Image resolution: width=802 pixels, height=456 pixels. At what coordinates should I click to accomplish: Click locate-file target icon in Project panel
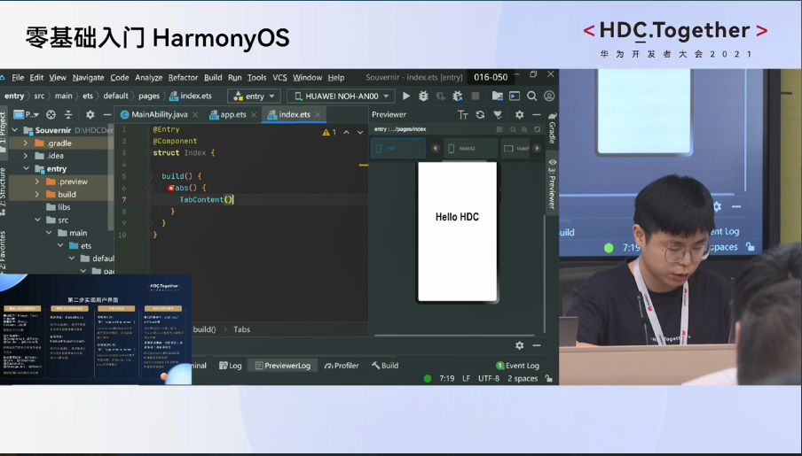pos(51,114)
